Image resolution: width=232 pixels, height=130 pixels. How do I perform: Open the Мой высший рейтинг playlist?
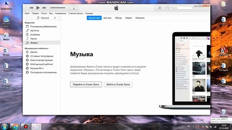point(42,64)
